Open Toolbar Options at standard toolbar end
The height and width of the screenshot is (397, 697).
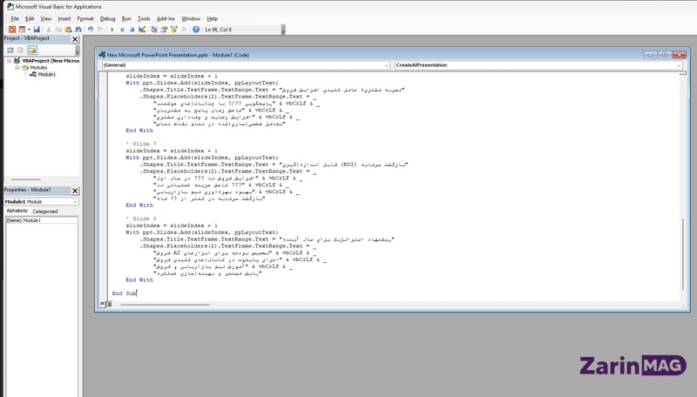pyautogui.click(x=283, y=30)
